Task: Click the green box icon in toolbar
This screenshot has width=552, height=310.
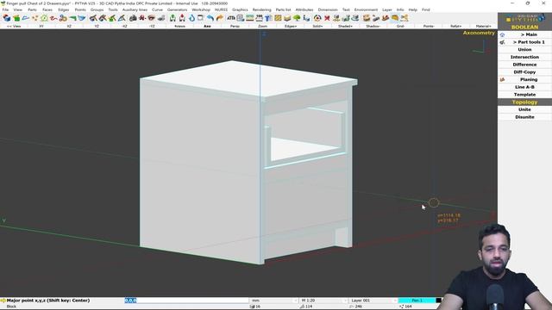Action: point(16,18)
